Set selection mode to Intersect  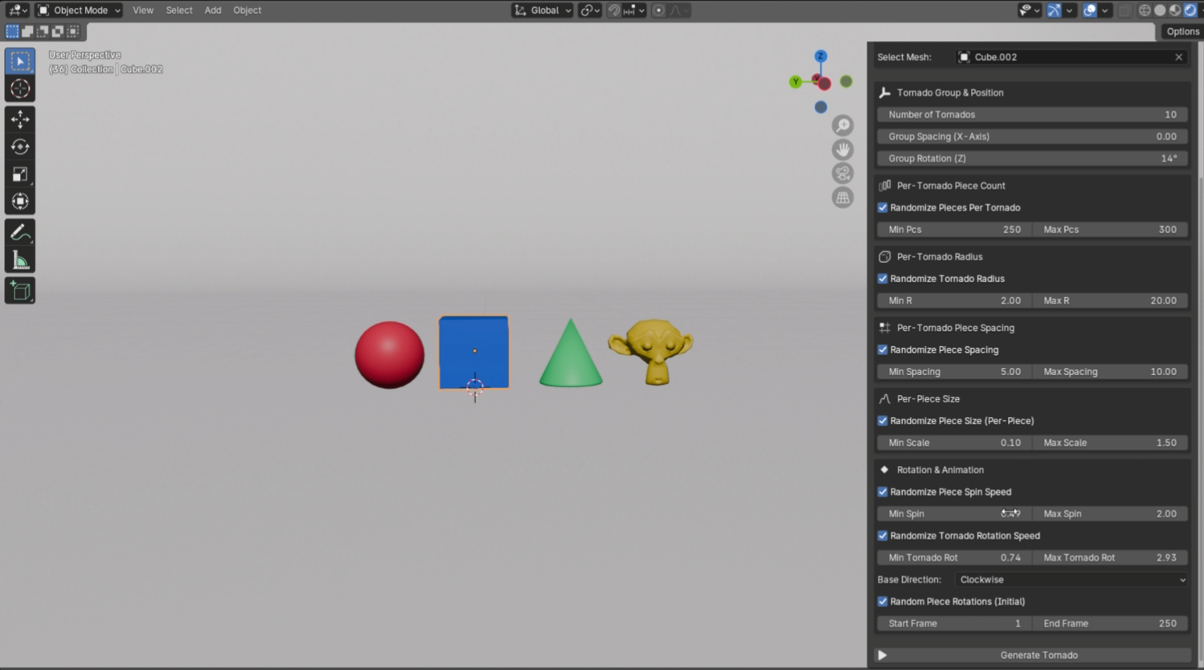[x=73, y=31]
